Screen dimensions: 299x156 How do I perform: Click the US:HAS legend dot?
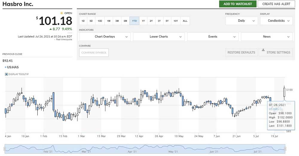point(5,67)
